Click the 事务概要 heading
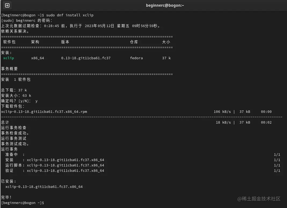 click(9, 69)
